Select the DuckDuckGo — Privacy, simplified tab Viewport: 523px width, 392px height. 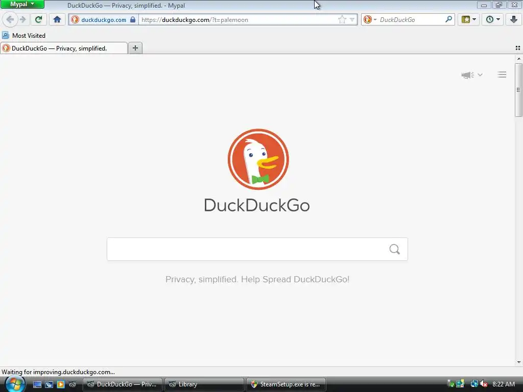click(64, 48)
